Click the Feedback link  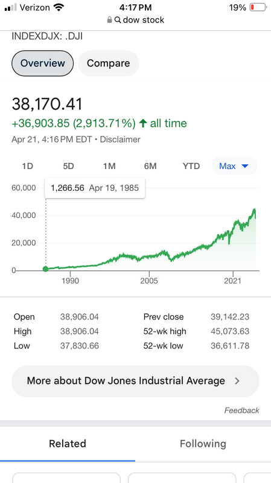coord(242,411)
